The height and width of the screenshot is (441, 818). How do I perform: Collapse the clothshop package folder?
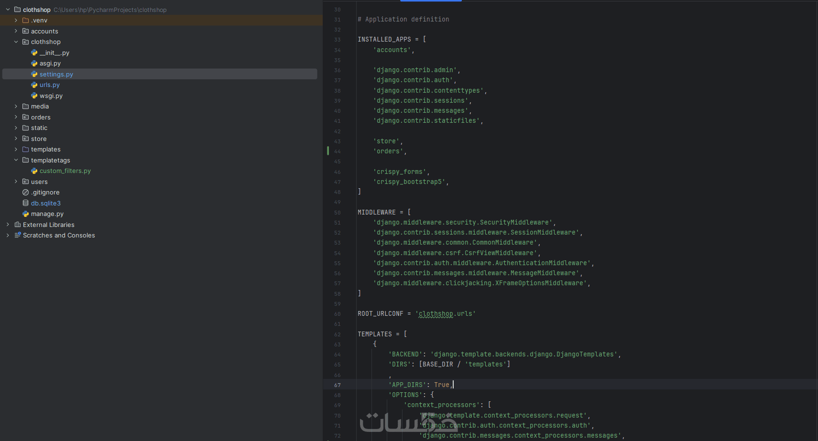(16, 42)
